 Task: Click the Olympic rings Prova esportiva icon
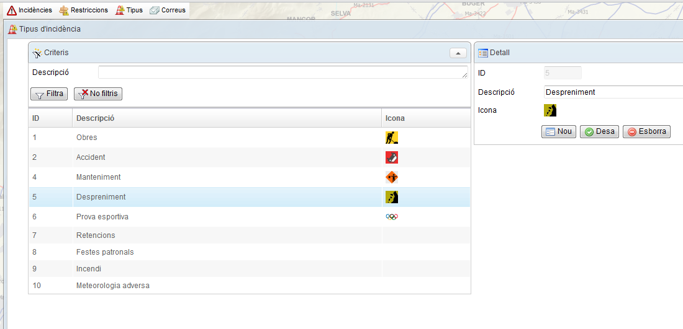pyautogui.click(x=391, y=217)
